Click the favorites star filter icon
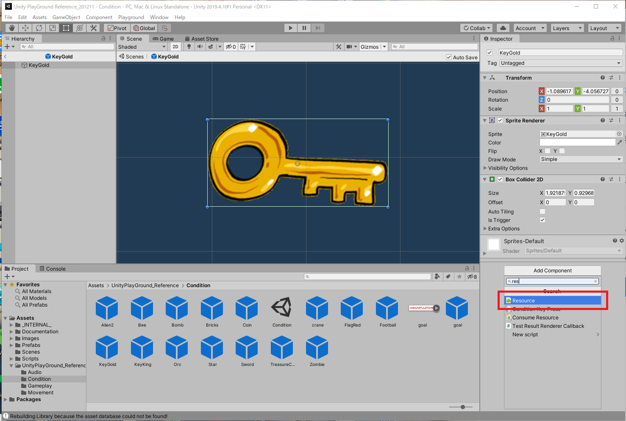626x421 pixels. [x=459, y=277]
